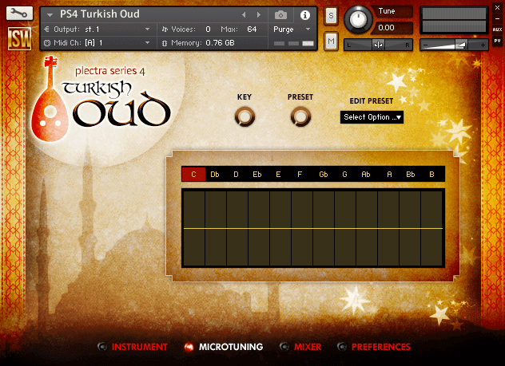505x366 pixels.
Task: Open the wrench instrument edit icon
Action: [x=19, y=14]
